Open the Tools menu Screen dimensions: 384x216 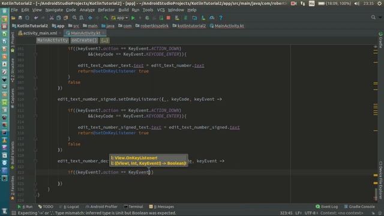(x=148, y=10)
